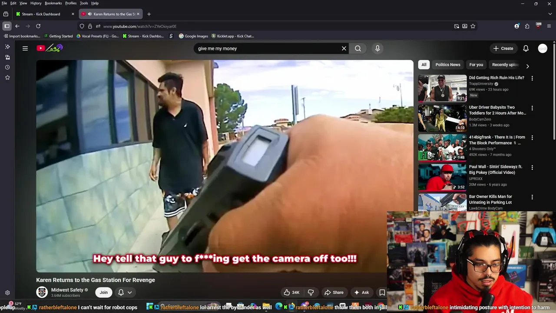
Task: Save video with bookmark icon
Action: pyautogui.click(x=382, y=293)
